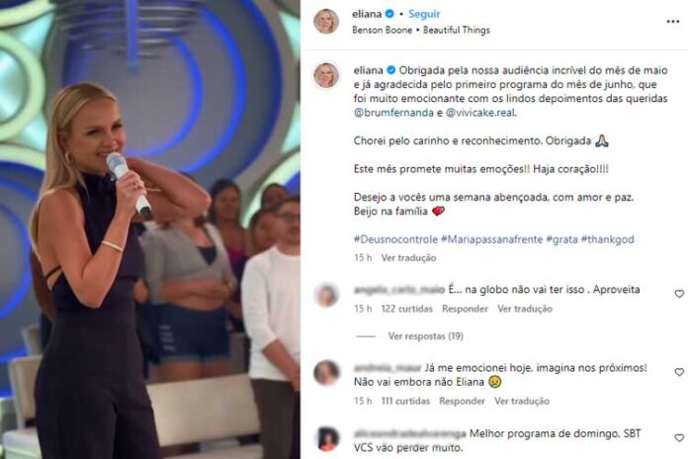Like the 'Melhor programa de domingo' comment
This screenshot has height=459, width=688.
pos(679,438)
